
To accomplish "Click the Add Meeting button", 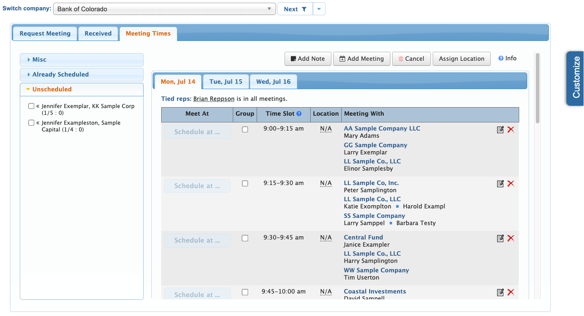I will pos(362,59).
